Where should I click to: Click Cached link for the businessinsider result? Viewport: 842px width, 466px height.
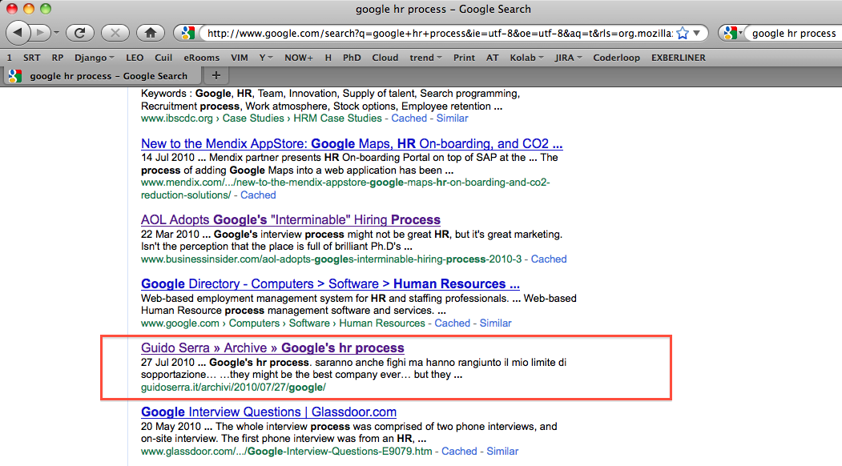pos(549,259)
